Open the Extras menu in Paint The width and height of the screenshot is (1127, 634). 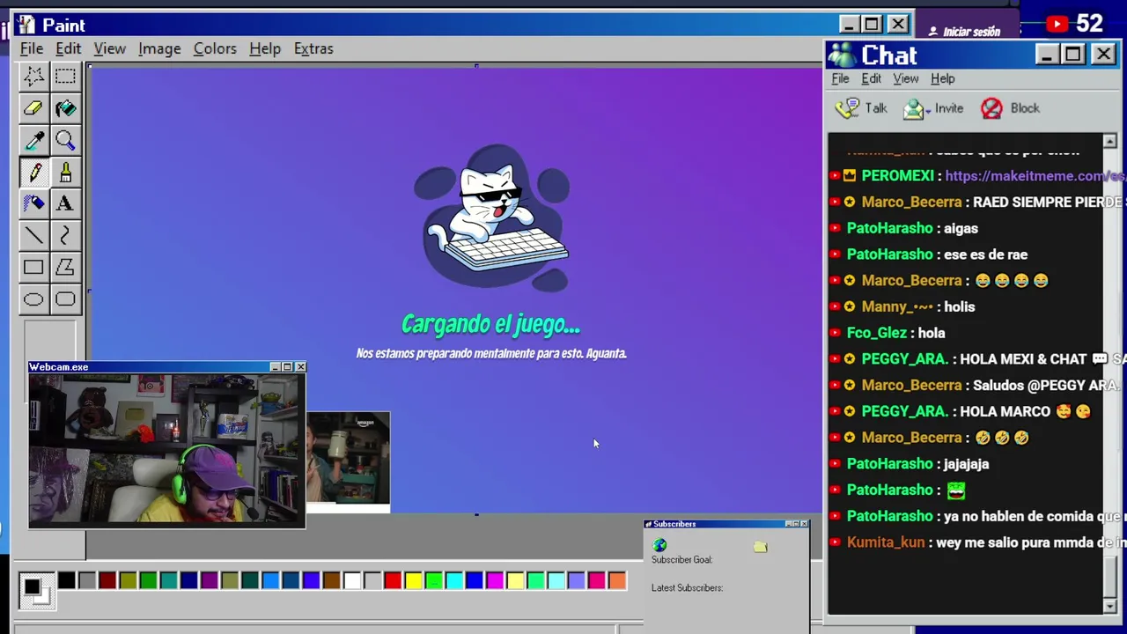(313, 48)
